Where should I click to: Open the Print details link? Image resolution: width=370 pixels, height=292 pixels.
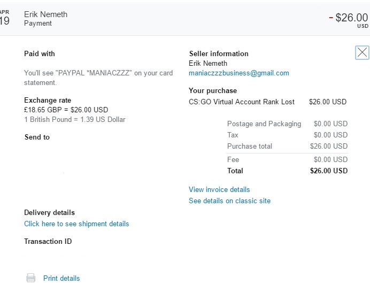[61, 278]
